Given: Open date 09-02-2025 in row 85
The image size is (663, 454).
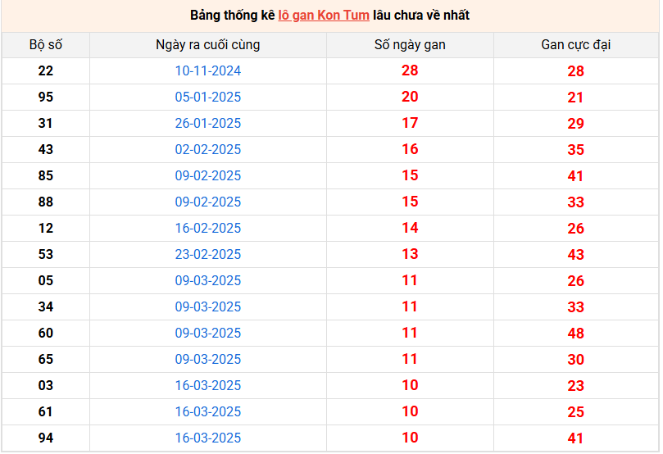Looking at the screenshot, I should click(x=208, y=176).
